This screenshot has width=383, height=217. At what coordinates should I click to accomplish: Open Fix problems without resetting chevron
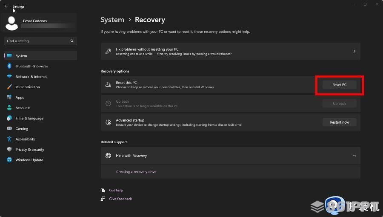coord(354,52)
